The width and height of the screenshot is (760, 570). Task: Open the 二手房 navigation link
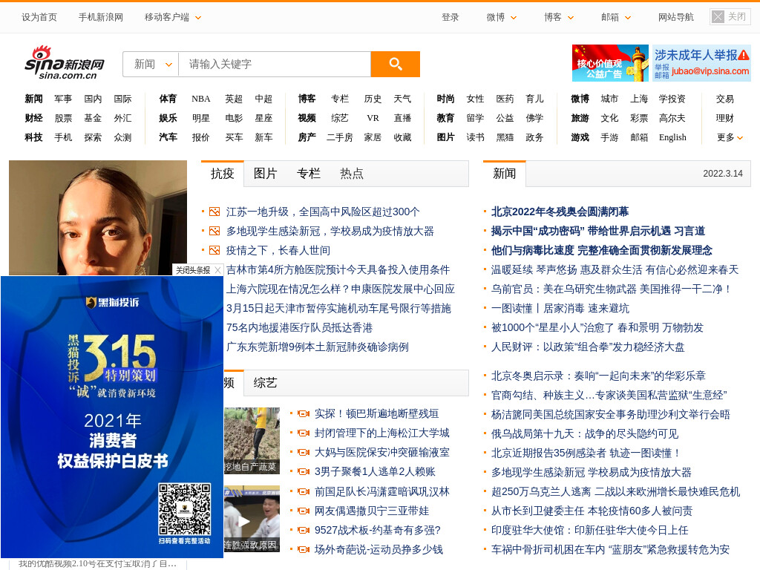tap(339, 137)
